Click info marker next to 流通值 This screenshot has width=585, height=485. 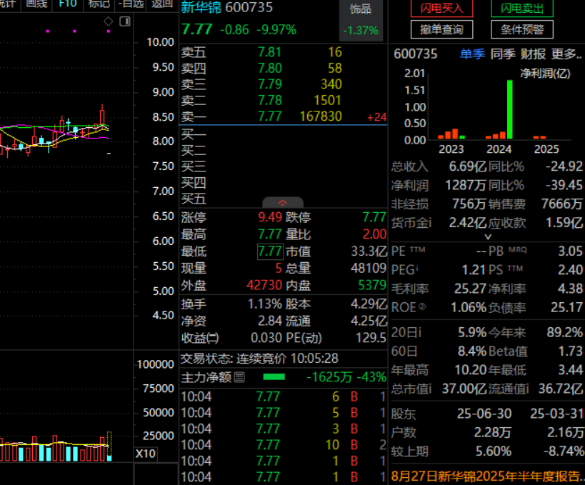coord(527,389)
